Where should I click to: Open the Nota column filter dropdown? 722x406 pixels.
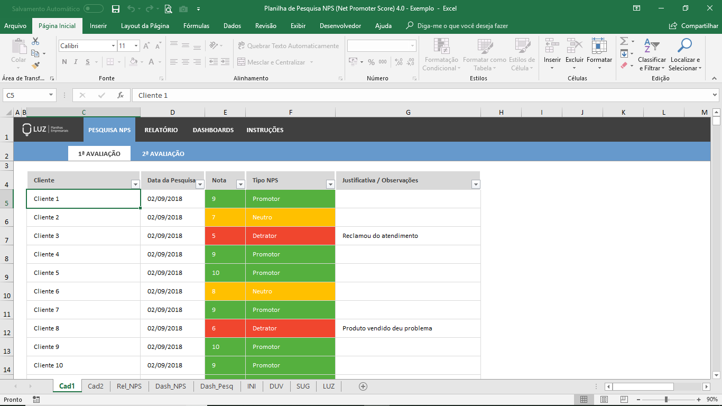click(240, 184)
